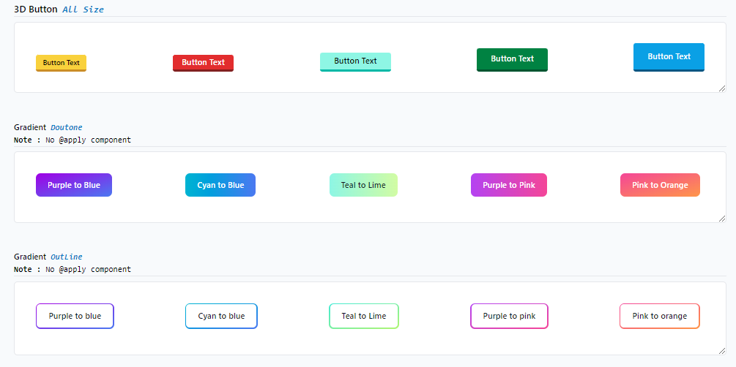Click the yellow small Button Text button
The width and height of the screenshot is (736, 367).
62,63
